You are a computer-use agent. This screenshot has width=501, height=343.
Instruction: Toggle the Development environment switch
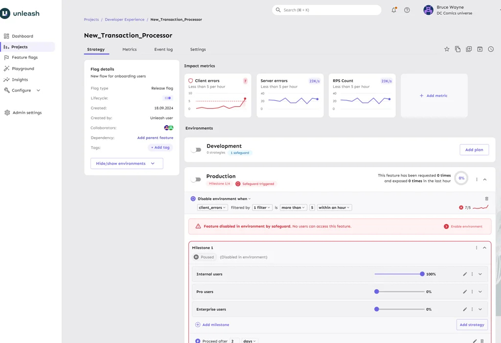[x=196, y=150]
